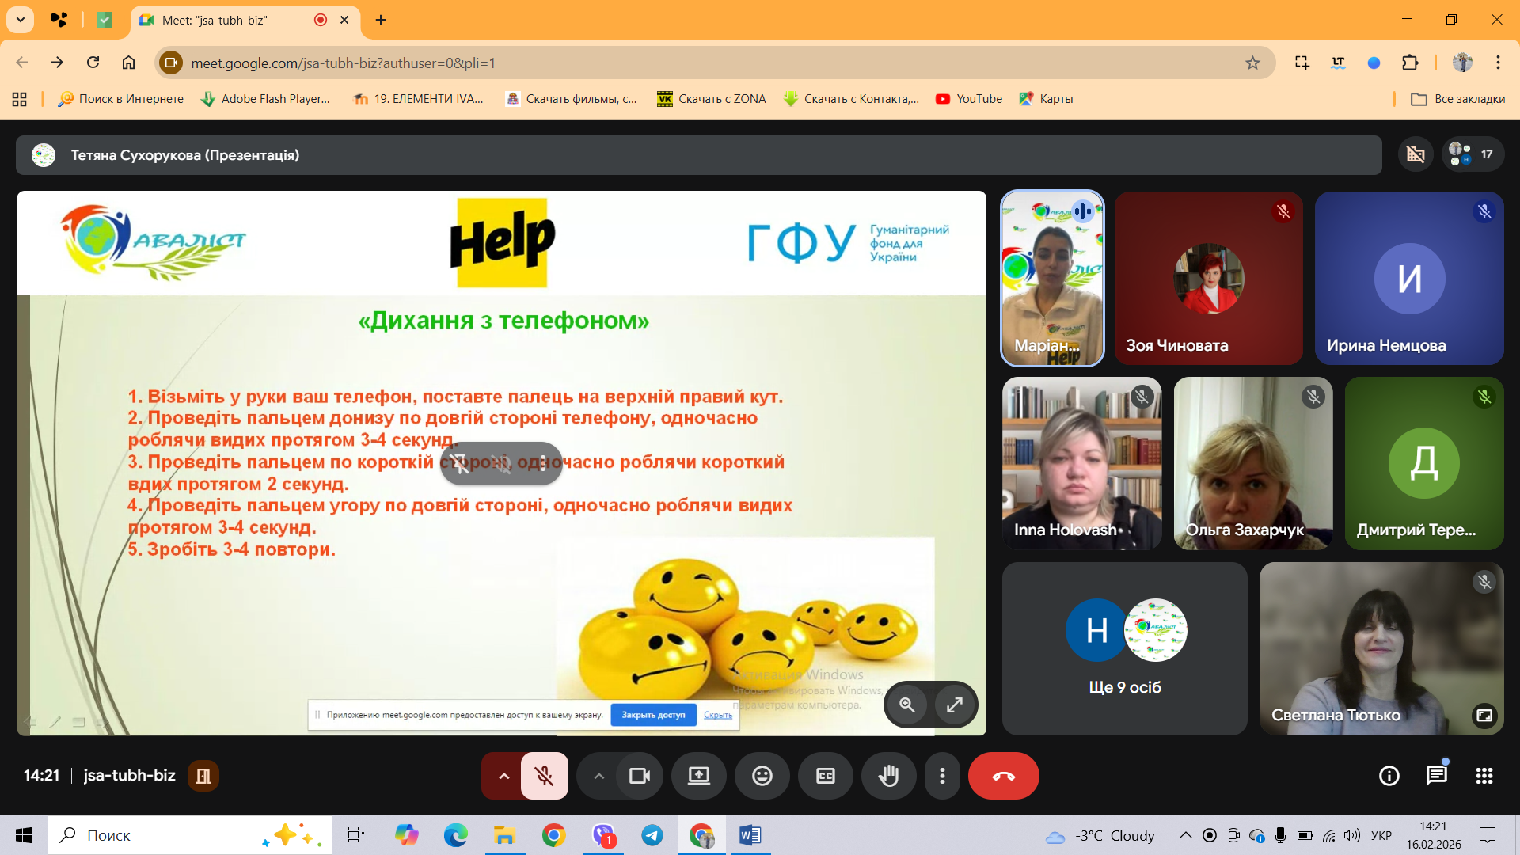This screenshot has height=855, width=1520.
Task: Expand video settings arrow beside camera
Action: [x=599, y=776]
